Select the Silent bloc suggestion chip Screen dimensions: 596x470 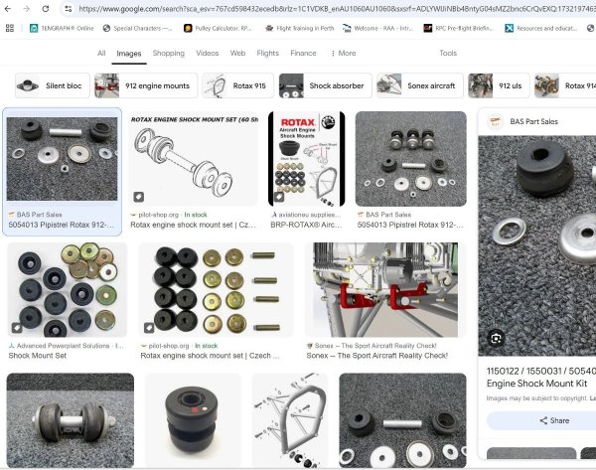point(51,85)
